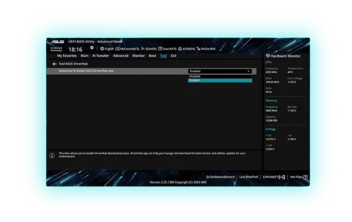Click the ASUS logo

[x=57, y=42]
